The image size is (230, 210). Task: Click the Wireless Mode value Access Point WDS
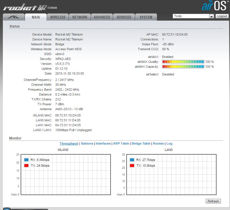click(x=68, y=49)
